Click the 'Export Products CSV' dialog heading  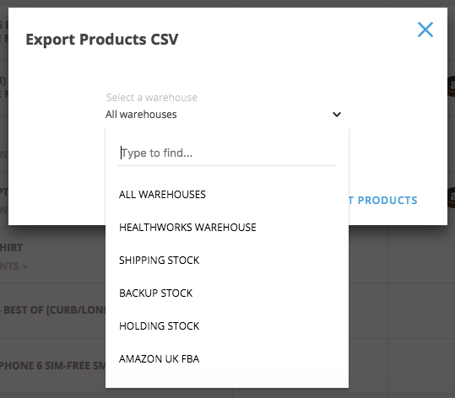point(102,40)
